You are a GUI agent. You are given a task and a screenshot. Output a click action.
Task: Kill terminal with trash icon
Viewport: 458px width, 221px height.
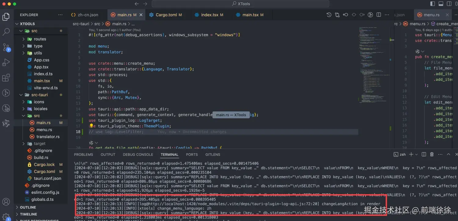point(432,154)
